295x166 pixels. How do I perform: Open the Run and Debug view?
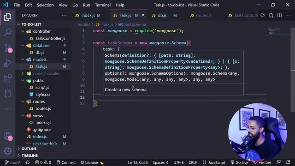[x=7, y=63]
